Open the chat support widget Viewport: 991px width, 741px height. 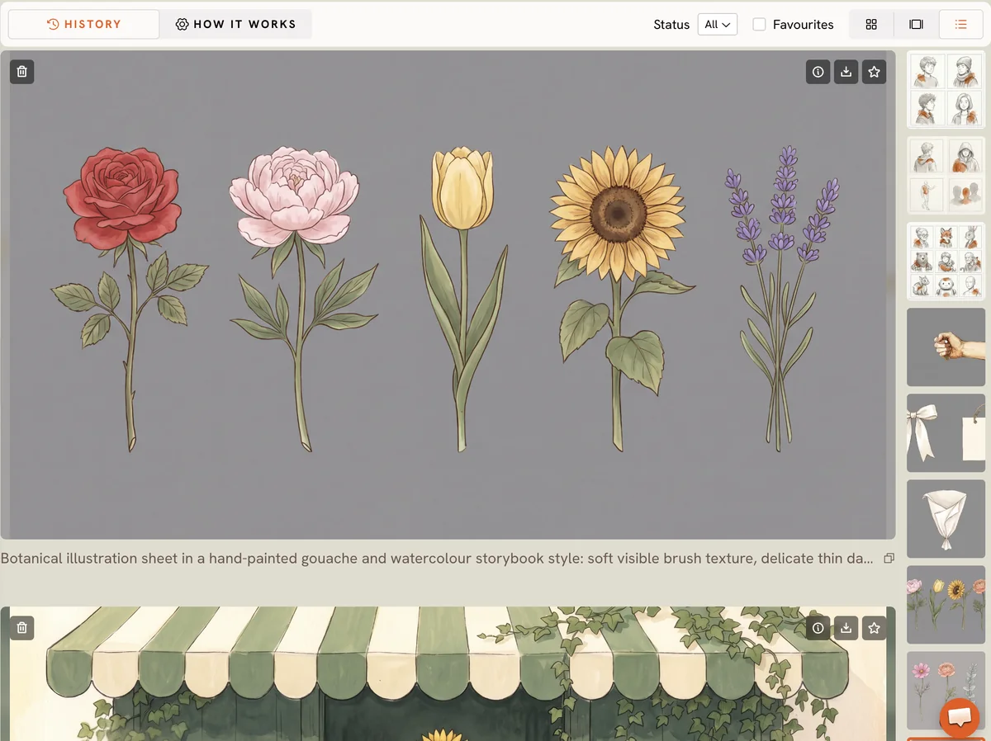[958, 717]
